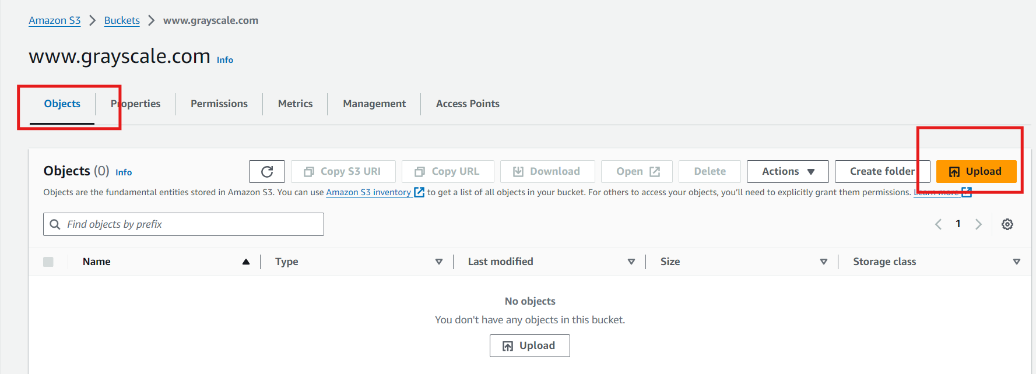This screenshot has height=374, width=1036.
Task: Click the breadcrumb chevron after Amazon S3
Action: [92, 20]
